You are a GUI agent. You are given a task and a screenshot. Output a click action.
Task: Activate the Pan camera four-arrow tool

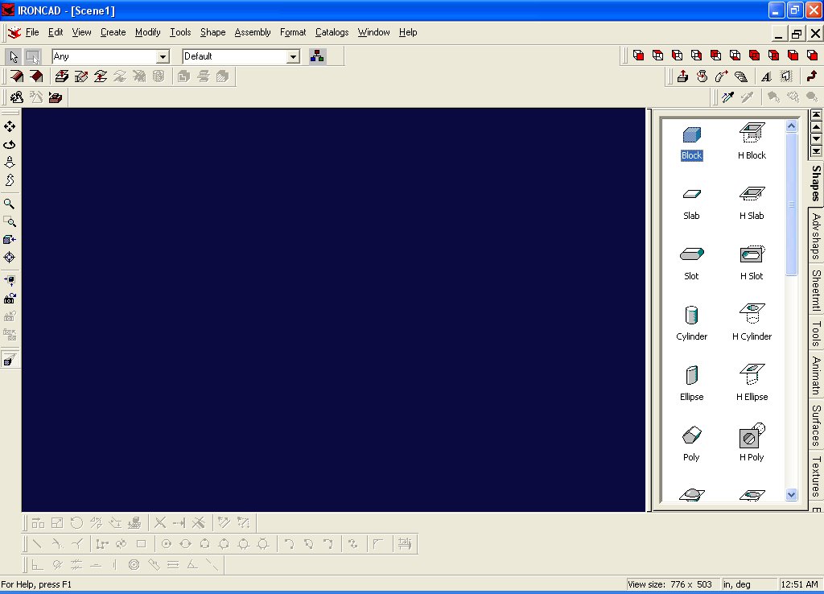click(10, 126)
